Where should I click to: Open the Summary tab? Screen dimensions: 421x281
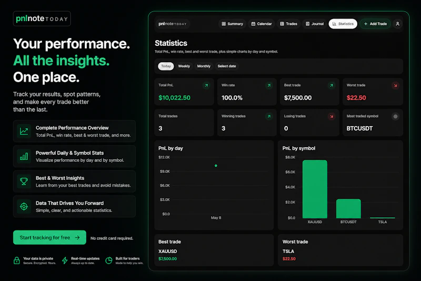(x=232, y=24)
